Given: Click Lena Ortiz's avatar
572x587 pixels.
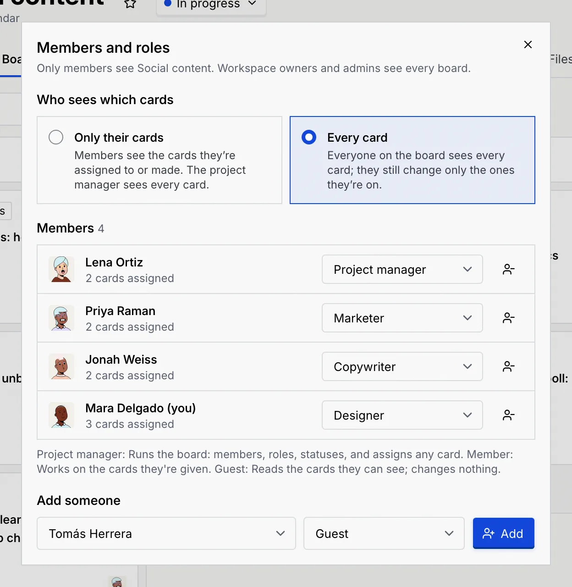Looking at the screenshot, I should [61, 269].
